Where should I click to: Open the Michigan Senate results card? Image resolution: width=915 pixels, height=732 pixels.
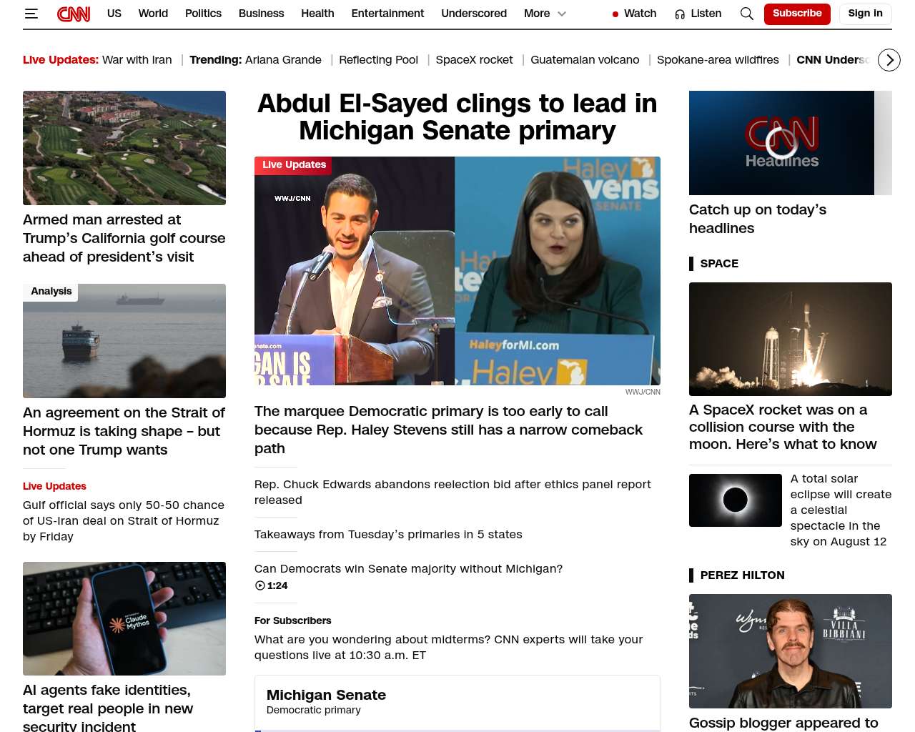pyautogui.click(x=457, y=703)
